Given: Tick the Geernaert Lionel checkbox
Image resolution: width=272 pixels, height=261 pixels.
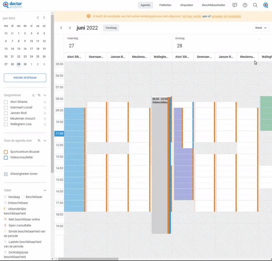Looking at the screenshot, I should [x=6, y=108].
